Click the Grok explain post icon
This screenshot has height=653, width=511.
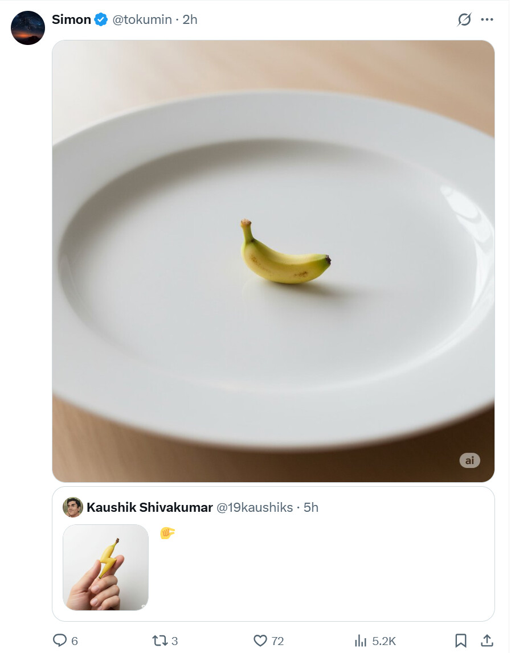(x=464, y=19)
